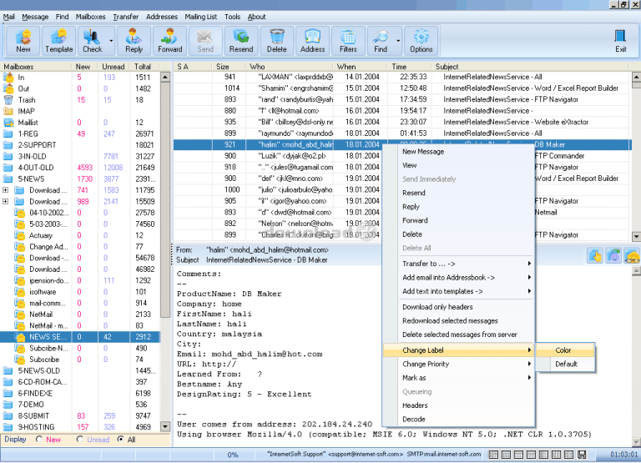This screenshot has height=463, width=641.
Task: Select the All display radio button
Action: [121, 440]
